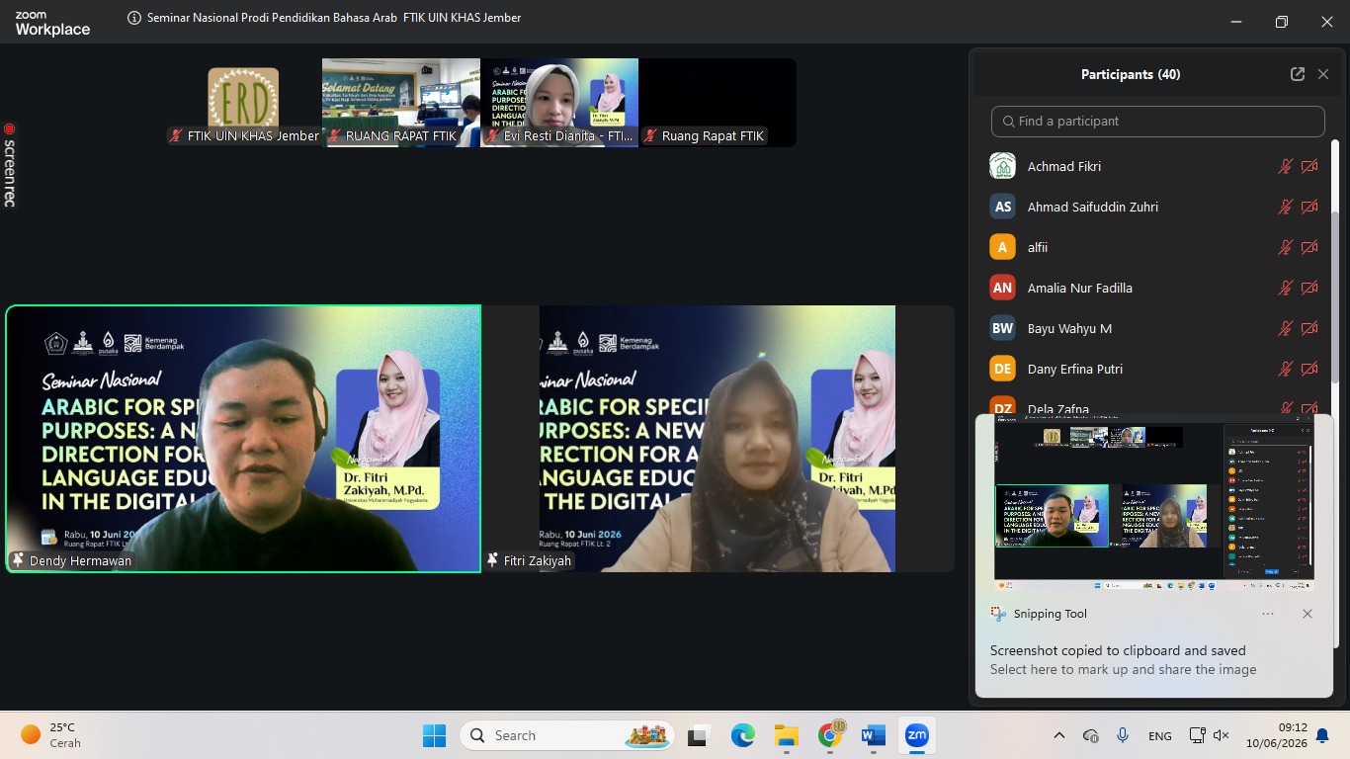Click Dany Erfina Putri muted microphone icon
1350x759 pixels.
pos(1286,369)
